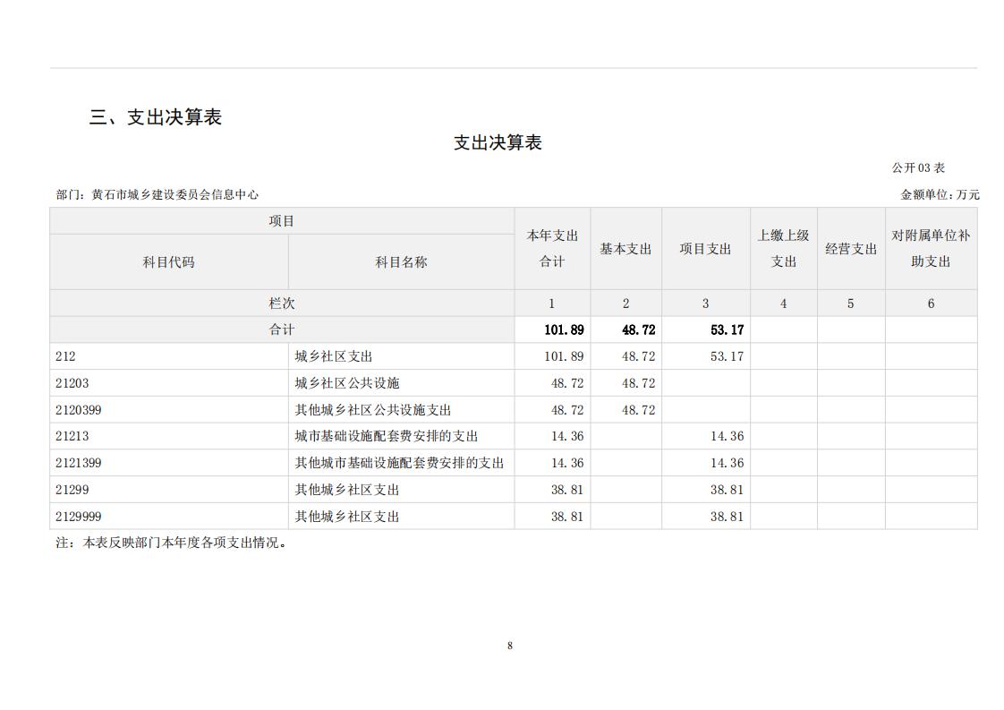Select the bold total 101.89 in 合计 row
Image resolution: width=1004 pixels, height=710 pixels.
(x=564, y=329)
